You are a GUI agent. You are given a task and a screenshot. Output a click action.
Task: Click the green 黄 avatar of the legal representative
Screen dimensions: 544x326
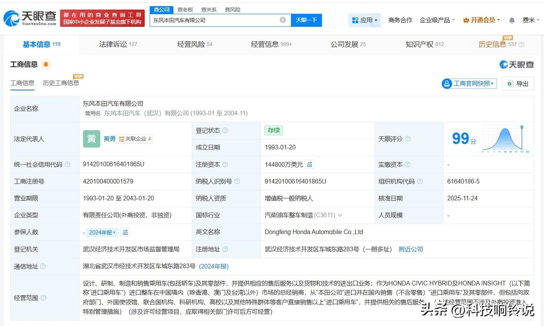click(x=91, y=139)
